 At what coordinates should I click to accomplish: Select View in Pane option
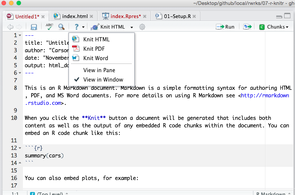point(102,70)
